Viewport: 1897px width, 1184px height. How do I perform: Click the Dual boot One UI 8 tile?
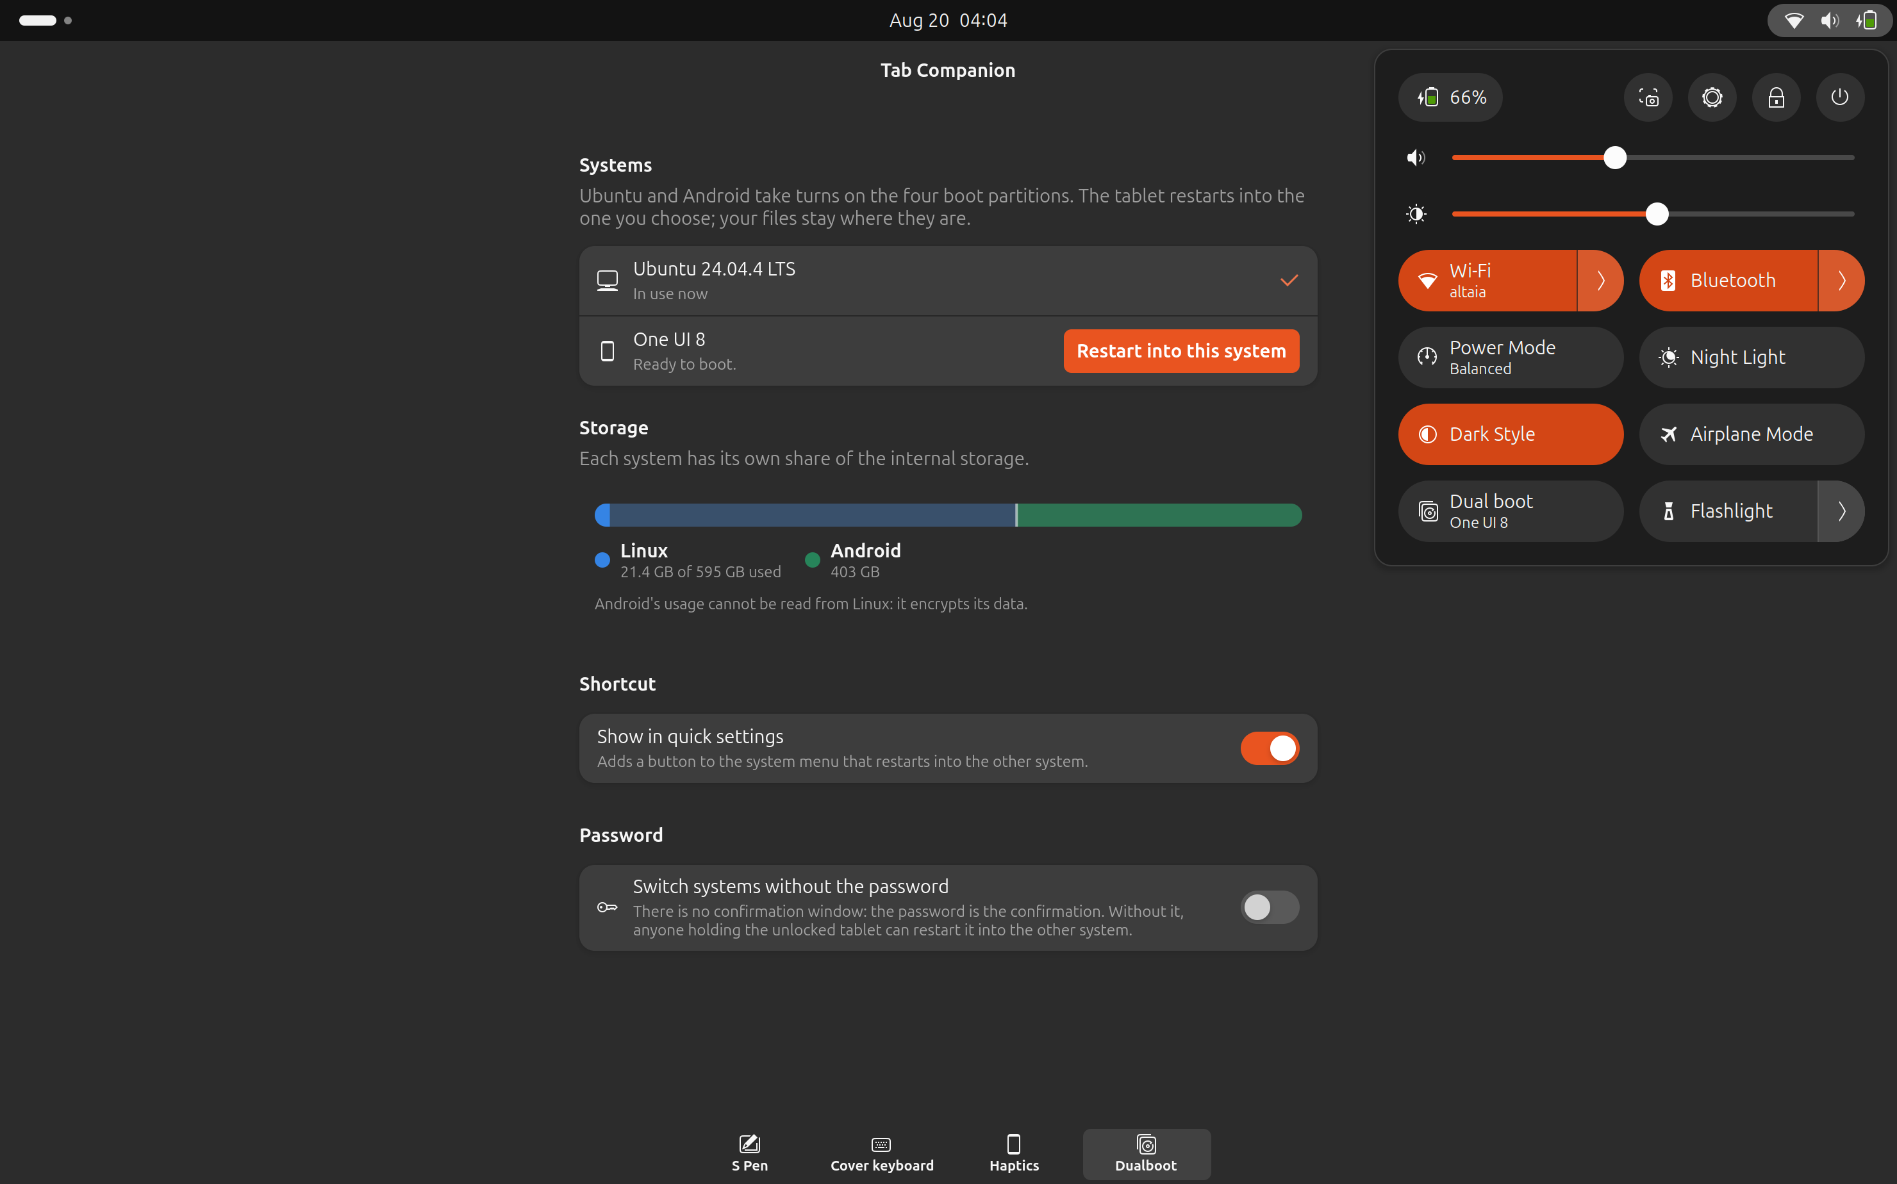tap(1511, 511)
